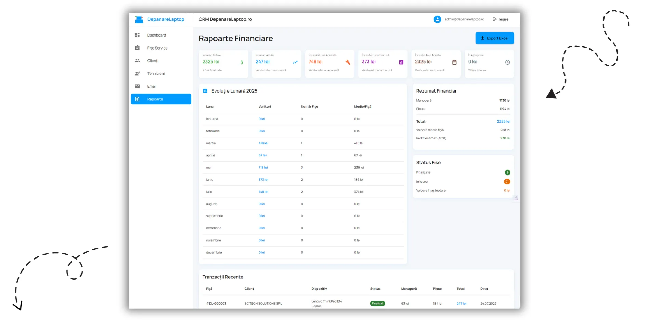Screen dimensions: 649x321
Task: Click the 24.07.2025 date cell
Action: (x=488, y=303)
